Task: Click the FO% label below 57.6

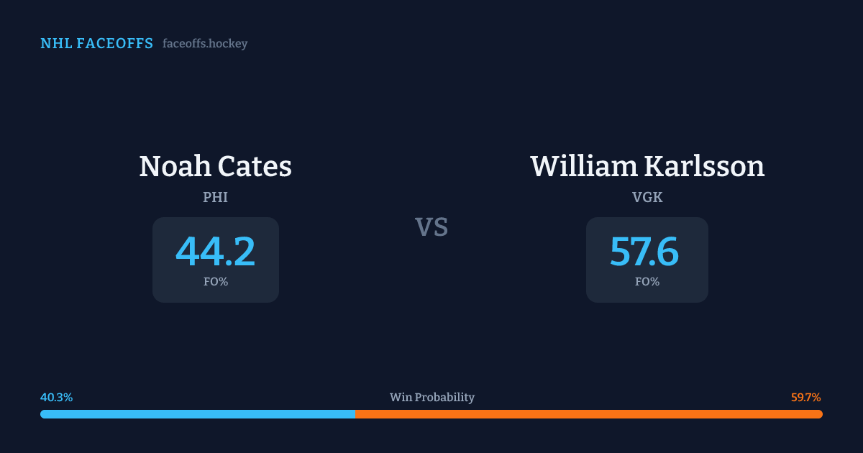Action: point(647,282)
